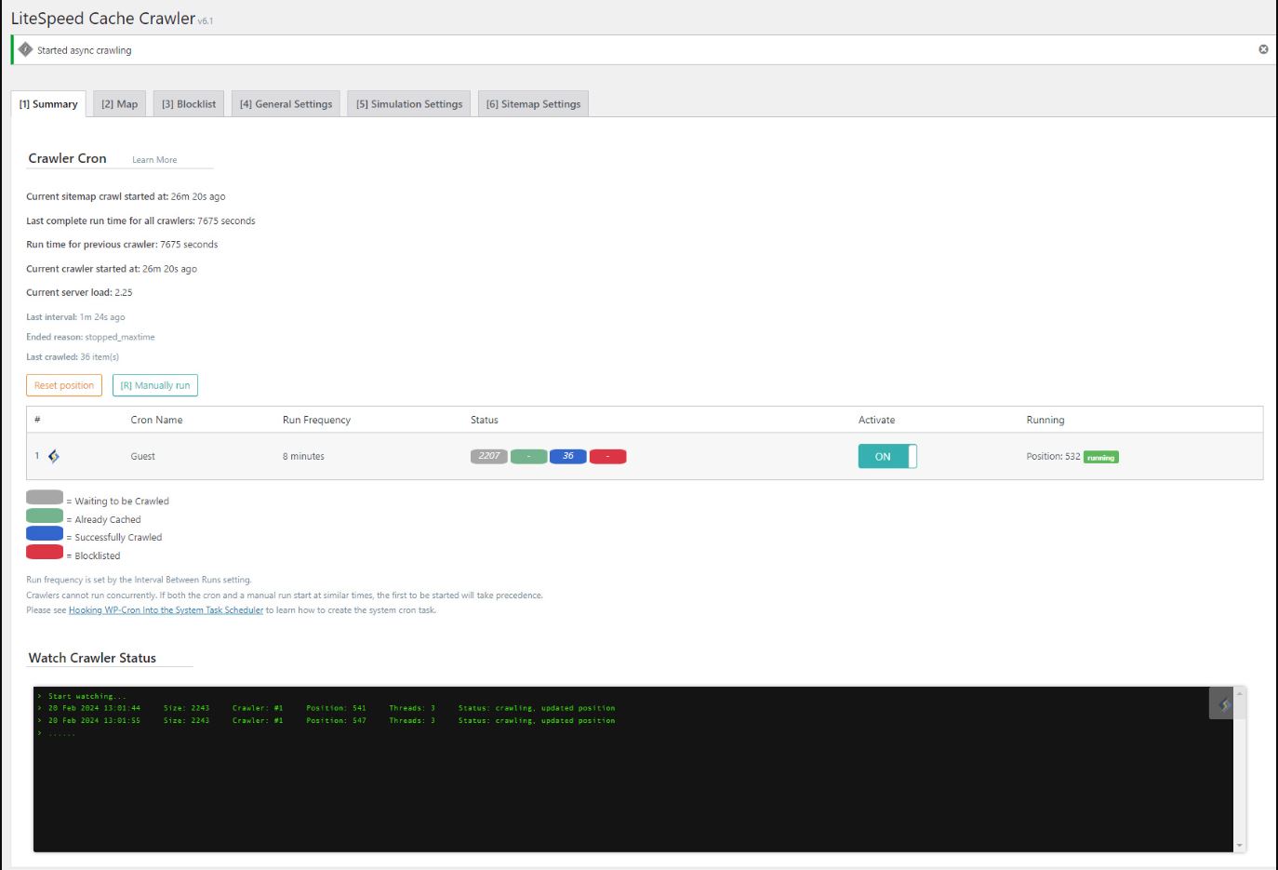Click the green 'Already Cached' legend swatch
The width and height of the screenshot is (1278, 870).
point(45,515)
